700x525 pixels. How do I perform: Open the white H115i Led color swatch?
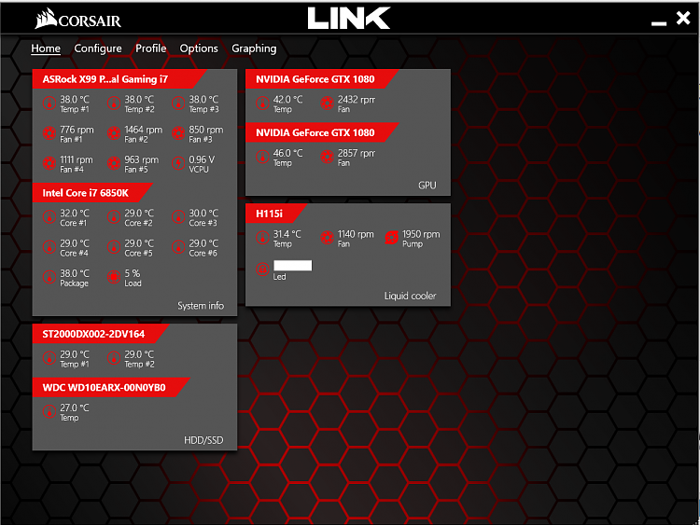click(292, 266)
